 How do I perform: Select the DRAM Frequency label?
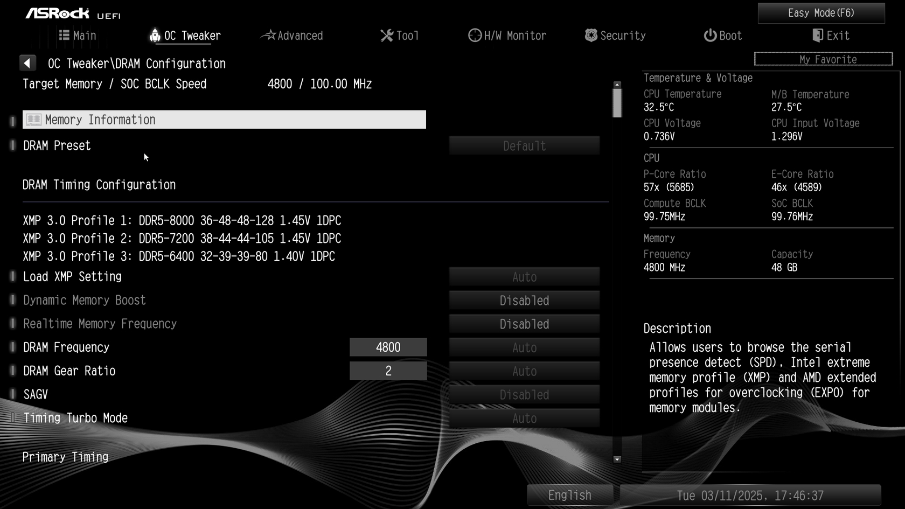coord(66,347)
